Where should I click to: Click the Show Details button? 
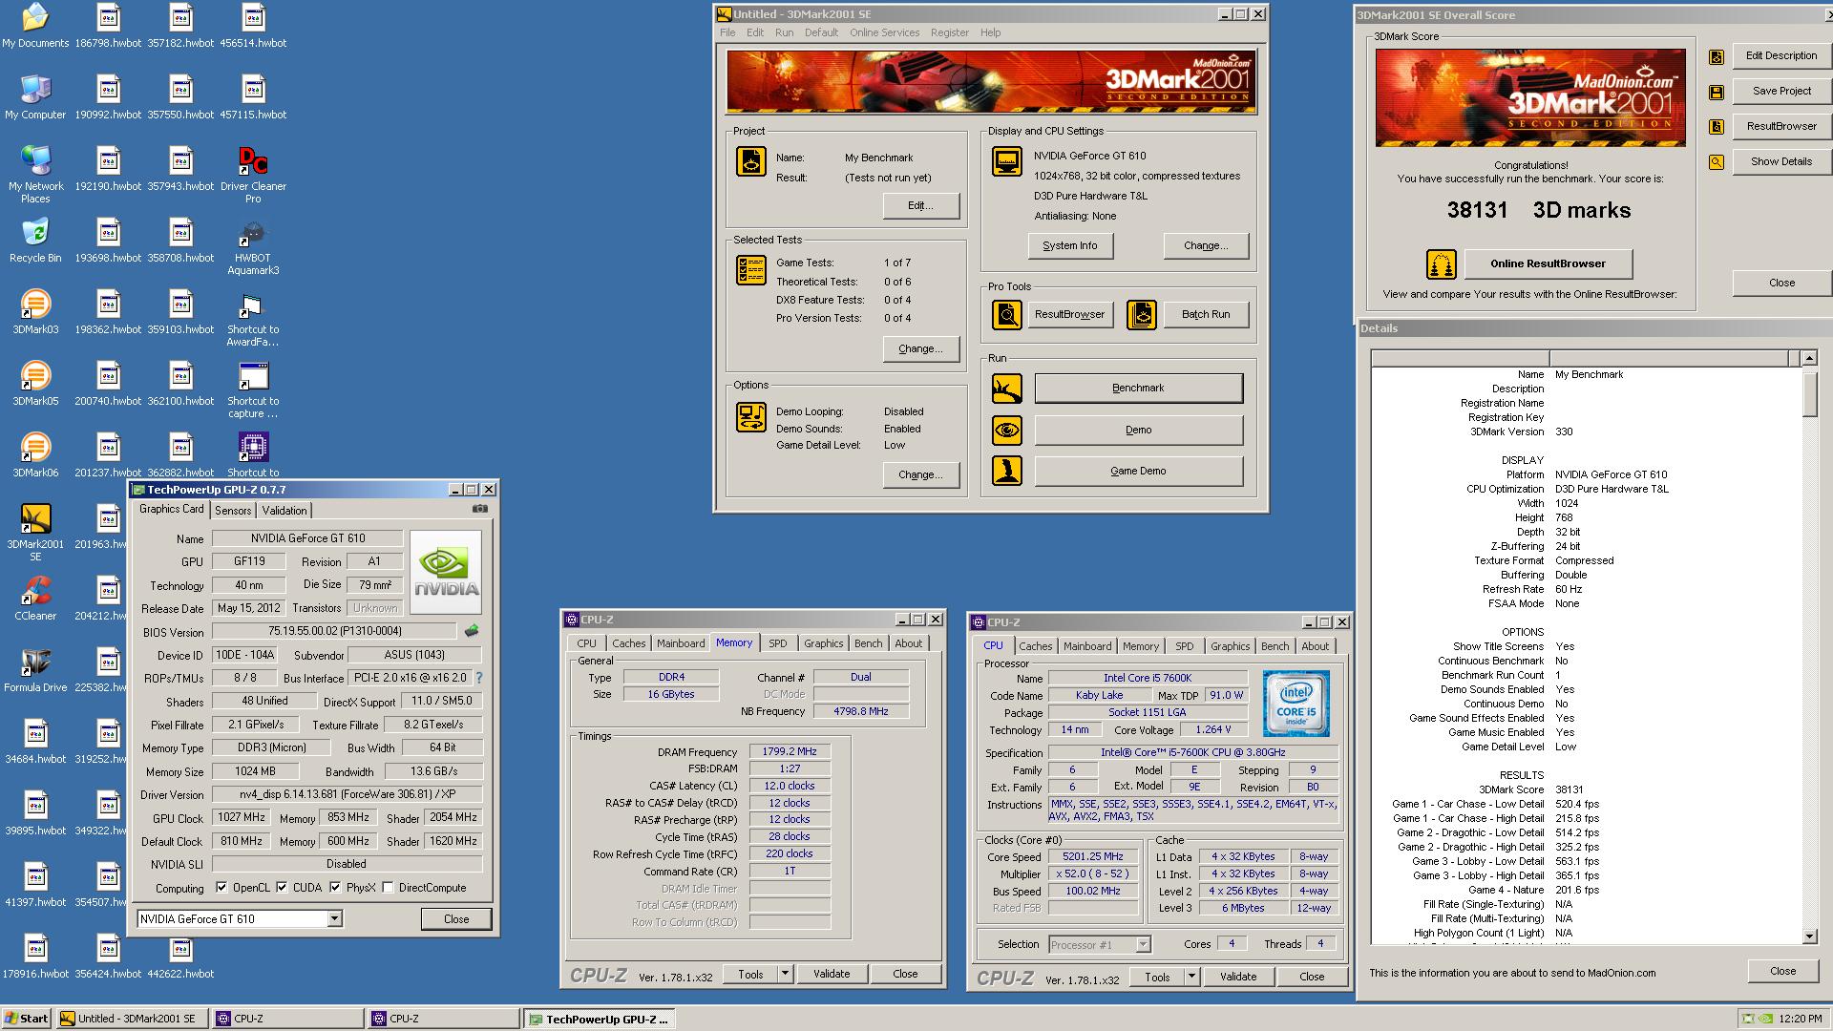pos(1781,161)
